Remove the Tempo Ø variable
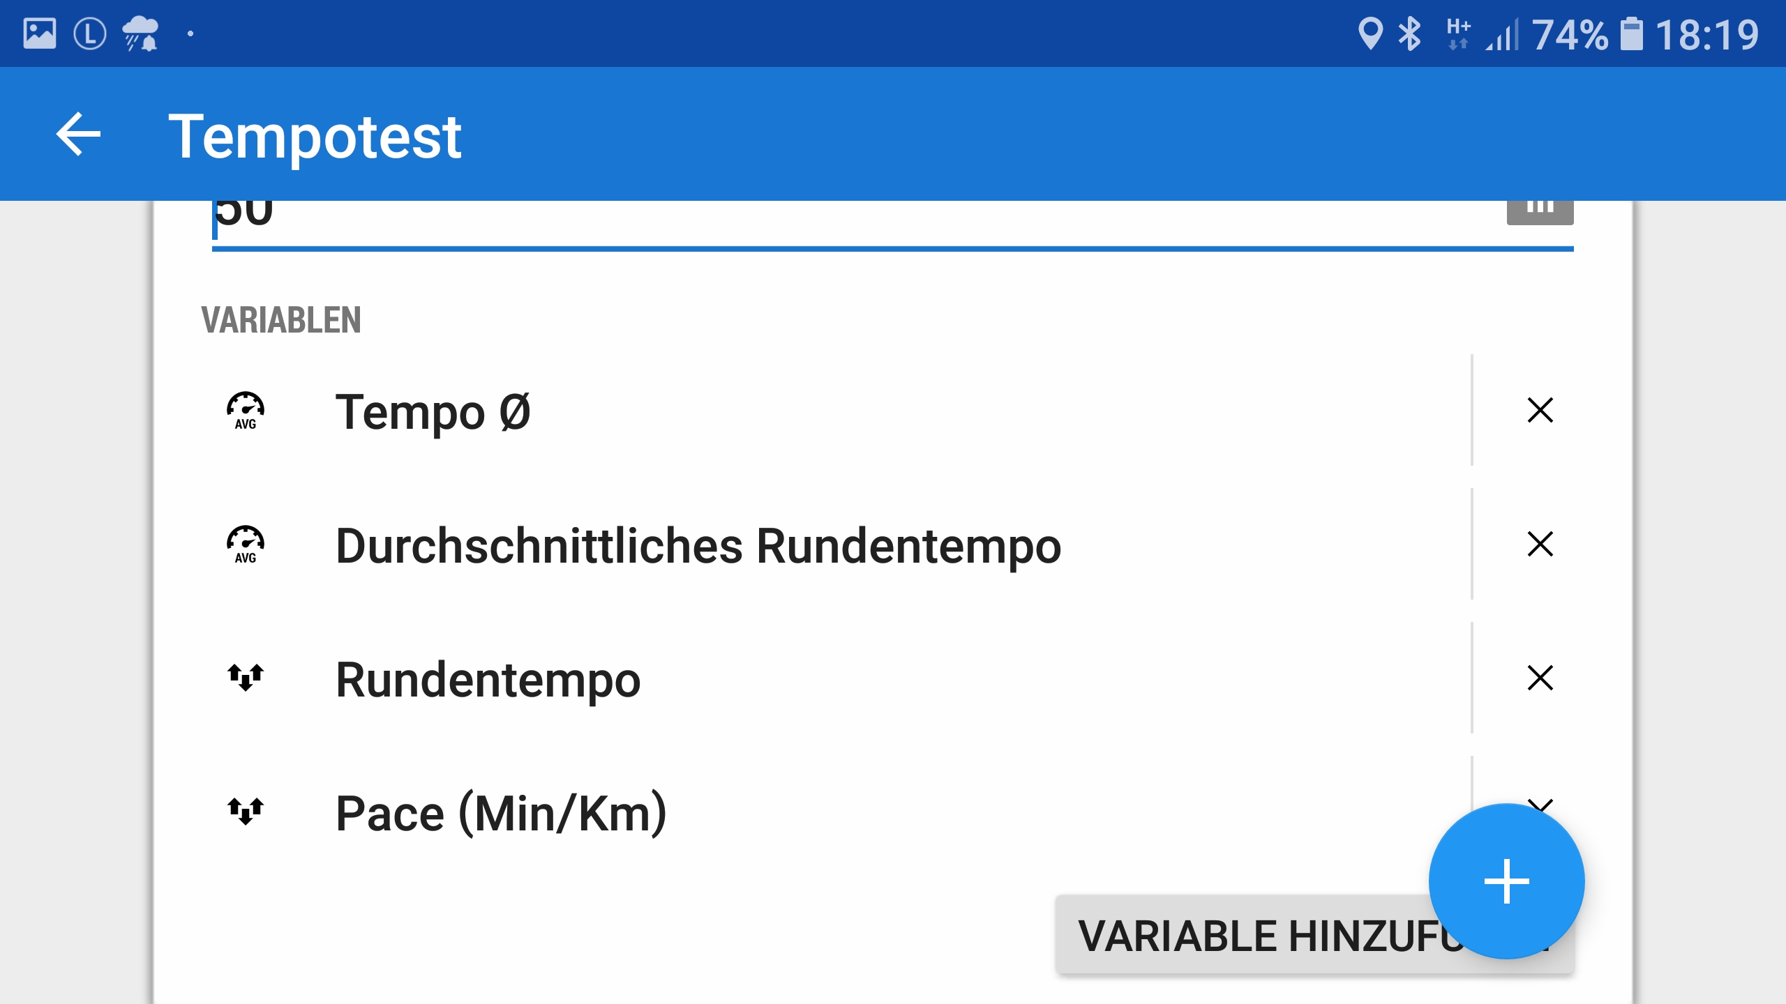The image size is (1786, 1004). (x=1540, y=410)
